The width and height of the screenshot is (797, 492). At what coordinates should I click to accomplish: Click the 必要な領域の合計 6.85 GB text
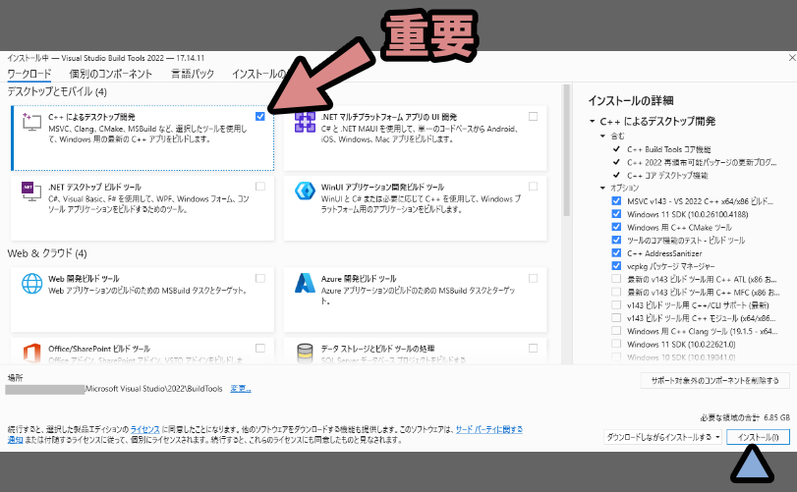pyautogui.click(x=745, y=418)
